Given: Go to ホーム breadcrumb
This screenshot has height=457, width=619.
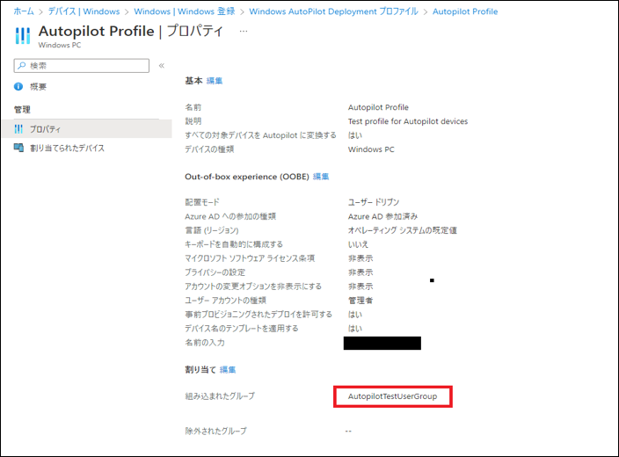Looking at the screenshot, I should coord(24,11).
